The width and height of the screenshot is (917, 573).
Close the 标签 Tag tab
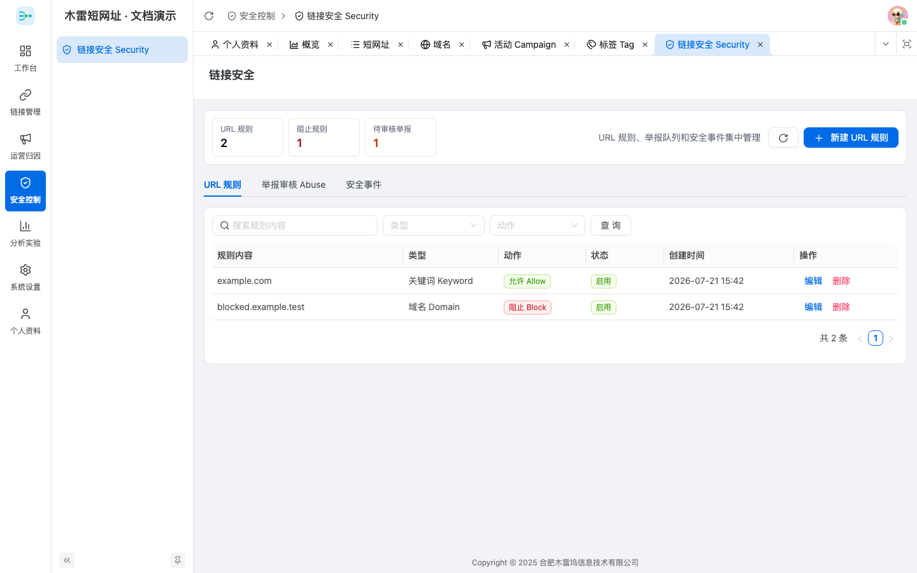(645, 45)
